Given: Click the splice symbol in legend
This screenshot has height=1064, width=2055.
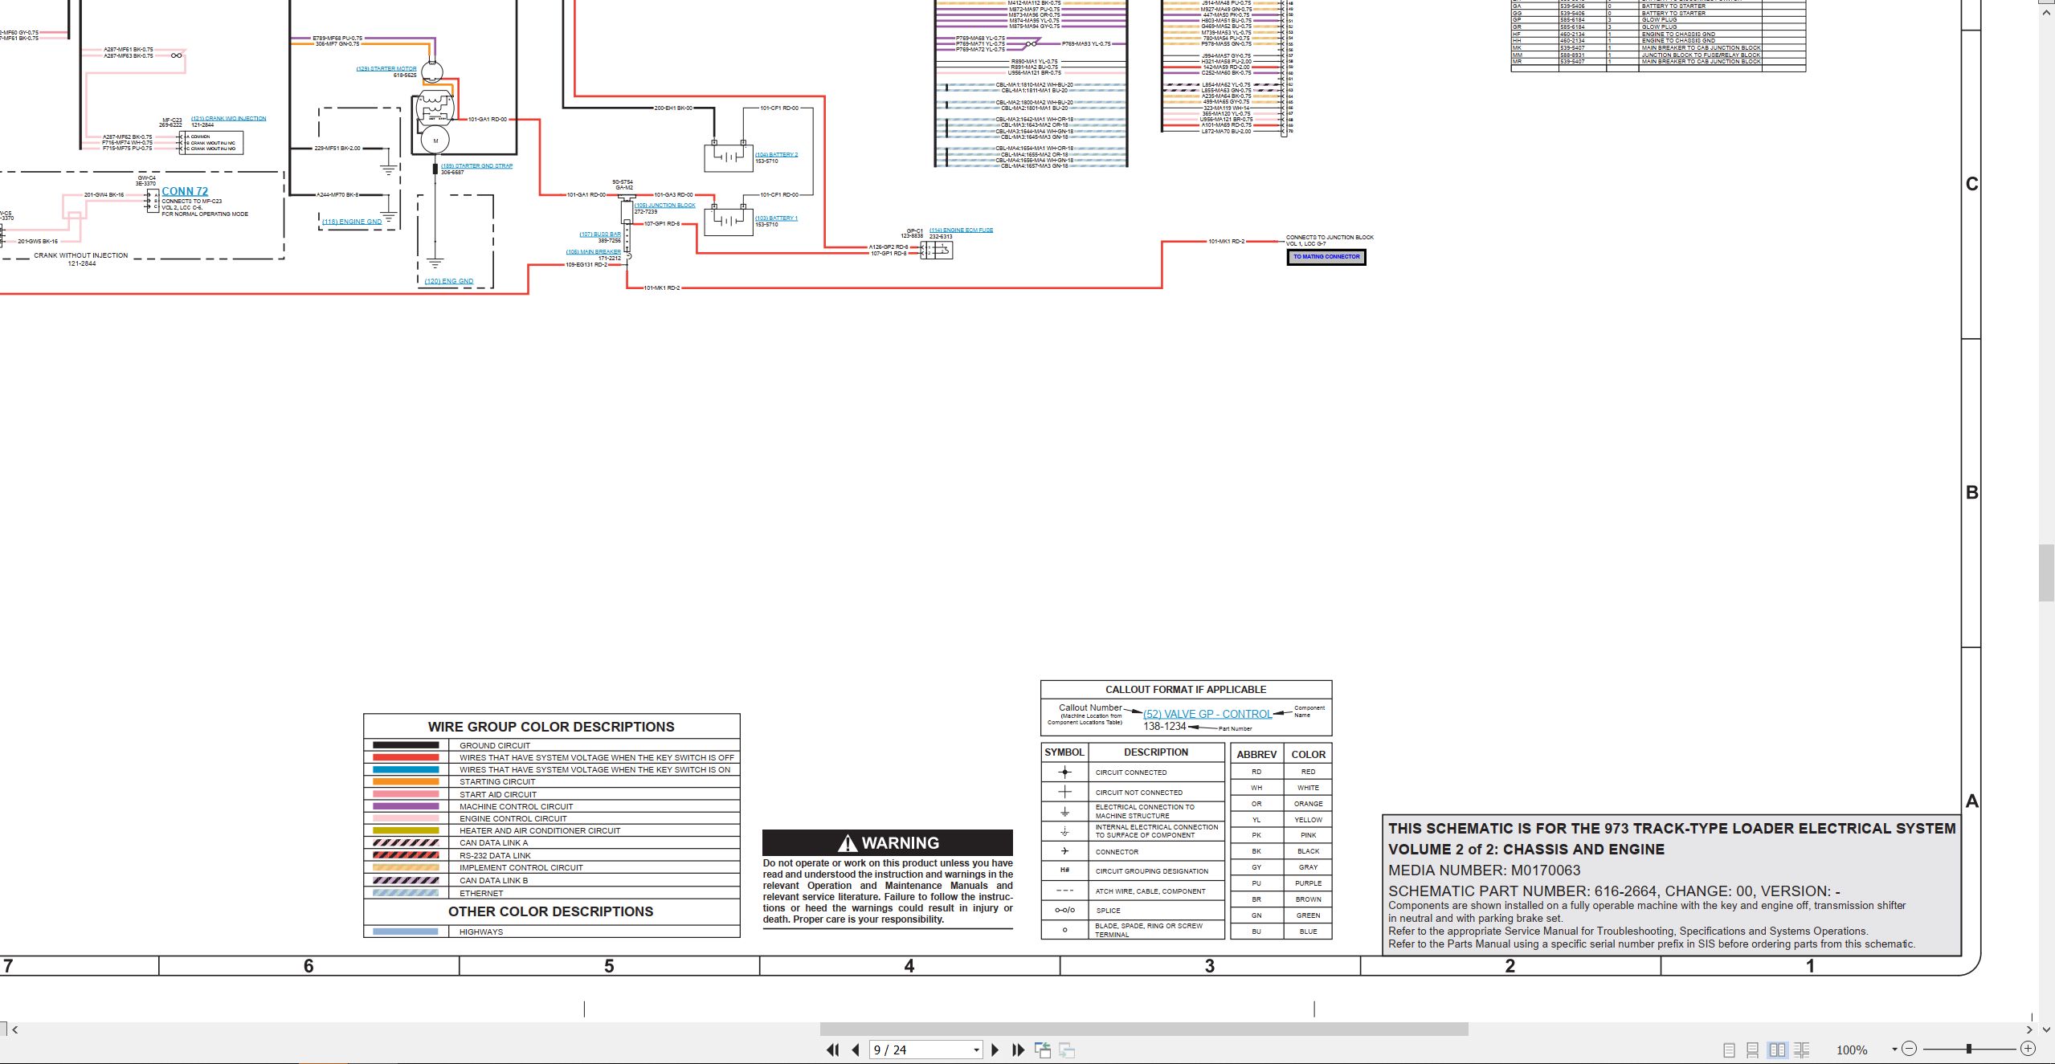Looking at the screenshot, I should click(x=1065, y=910).
